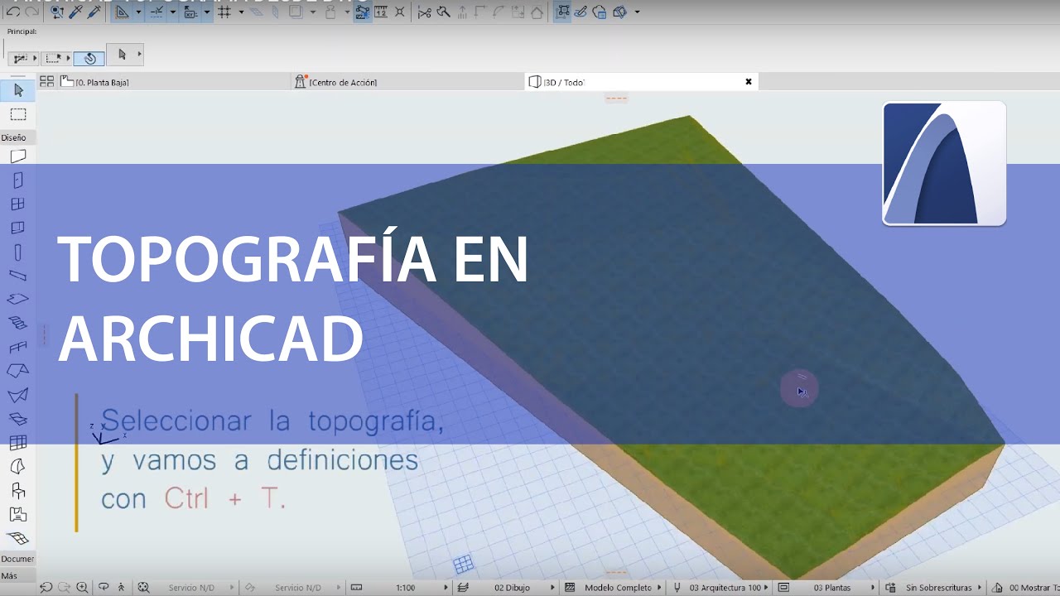Select the Wall tool

(x=18, y=156)
